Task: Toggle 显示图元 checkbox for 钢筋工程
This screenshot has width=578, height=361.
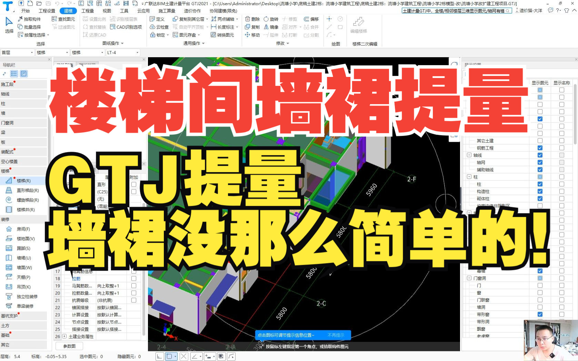Action: click(x=540, y=148)
